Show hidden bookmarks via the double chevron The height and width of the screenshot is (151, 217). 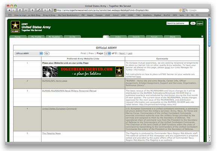click(209, 15)
